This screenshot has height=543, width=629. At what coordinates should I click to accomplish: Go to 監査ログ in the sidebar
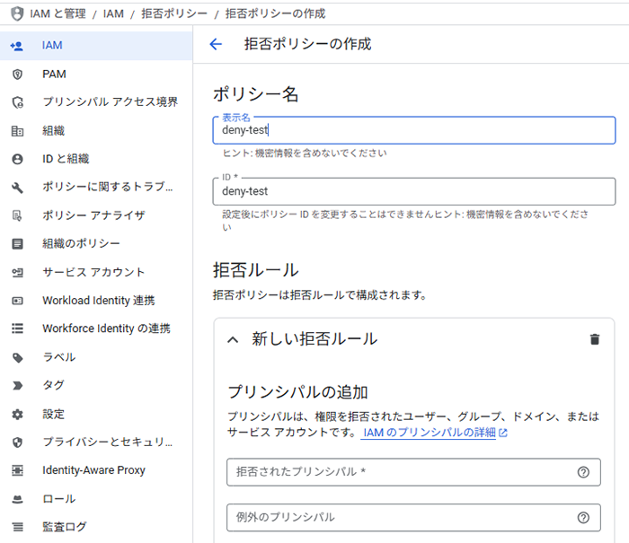click(65, 527)
